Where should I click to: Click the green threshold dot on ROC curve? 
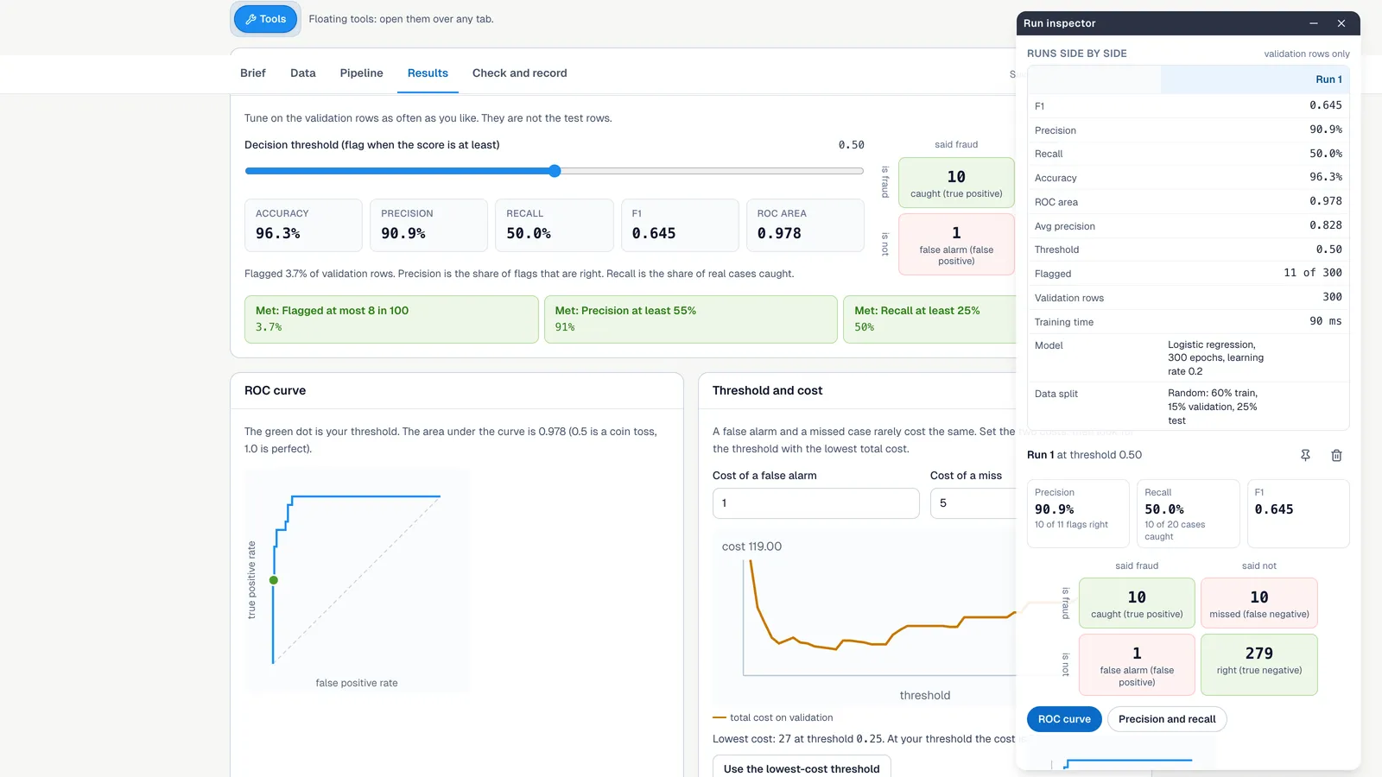point(274,580)
